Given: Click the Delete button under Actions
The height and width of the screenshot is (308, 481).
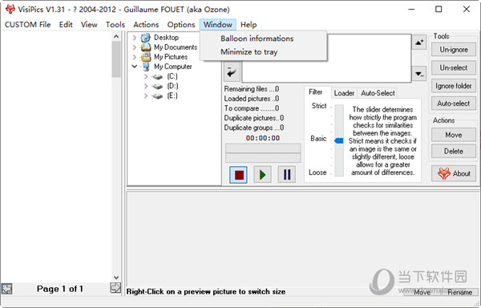Looking at the screenshot, I should tap(454, 152).
